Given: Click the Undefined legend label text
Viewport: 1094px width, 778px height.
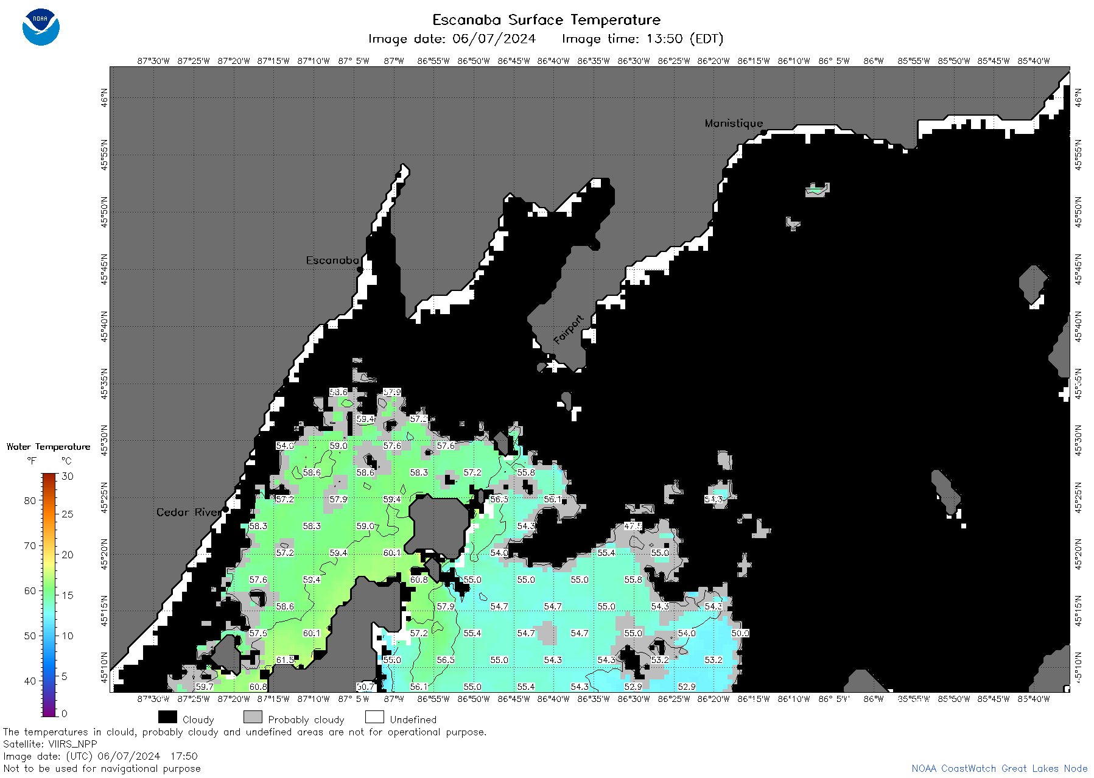Looking at the screenshot, I should (413, 720).
